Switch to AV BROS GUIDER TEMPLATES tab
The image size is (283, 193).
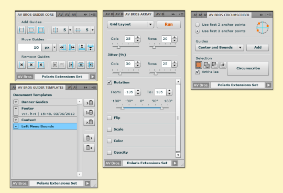40,88
